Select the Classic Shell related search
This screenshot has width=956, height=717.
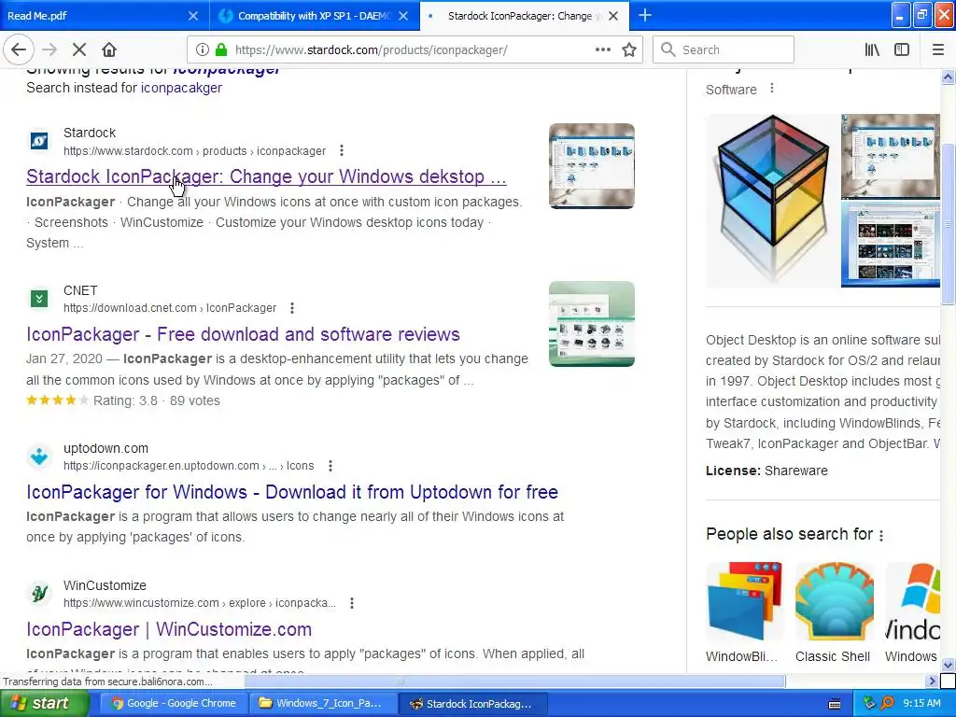pos(834,612)
